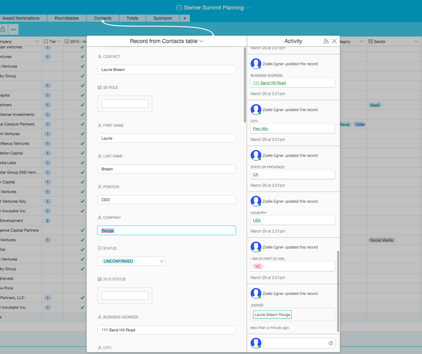Screen dimensions: 422x354
Task: Open the Company column header dropdown arrow
Action: pos(37,42)
